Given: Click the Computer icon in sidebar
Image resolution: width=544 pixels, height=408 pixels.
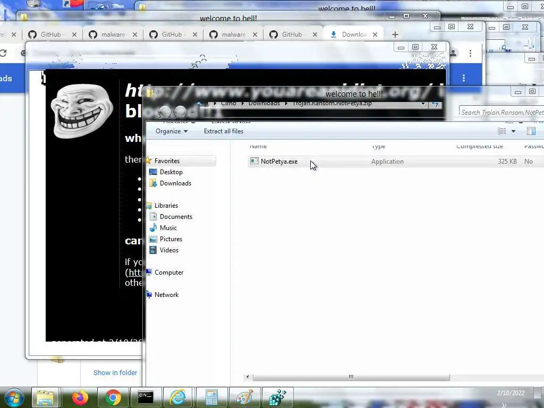Looking at the screenshot, I should pyautogui.click(x=149, y=273).
